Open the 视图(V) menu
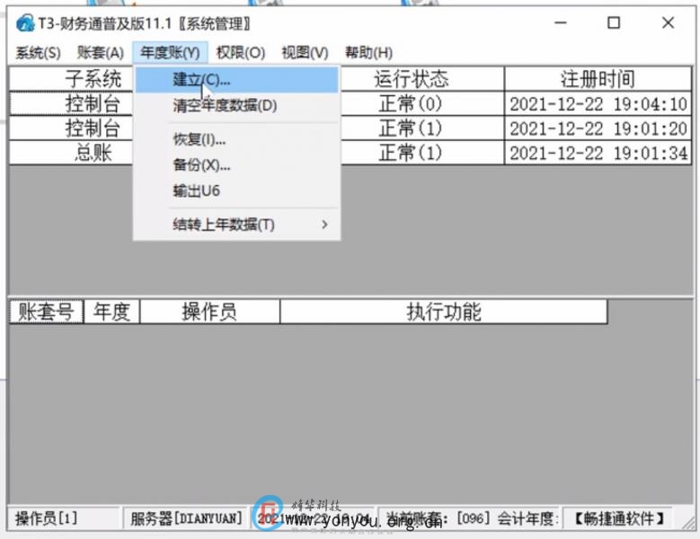The image size is (700, 539). tap(305, 53)
